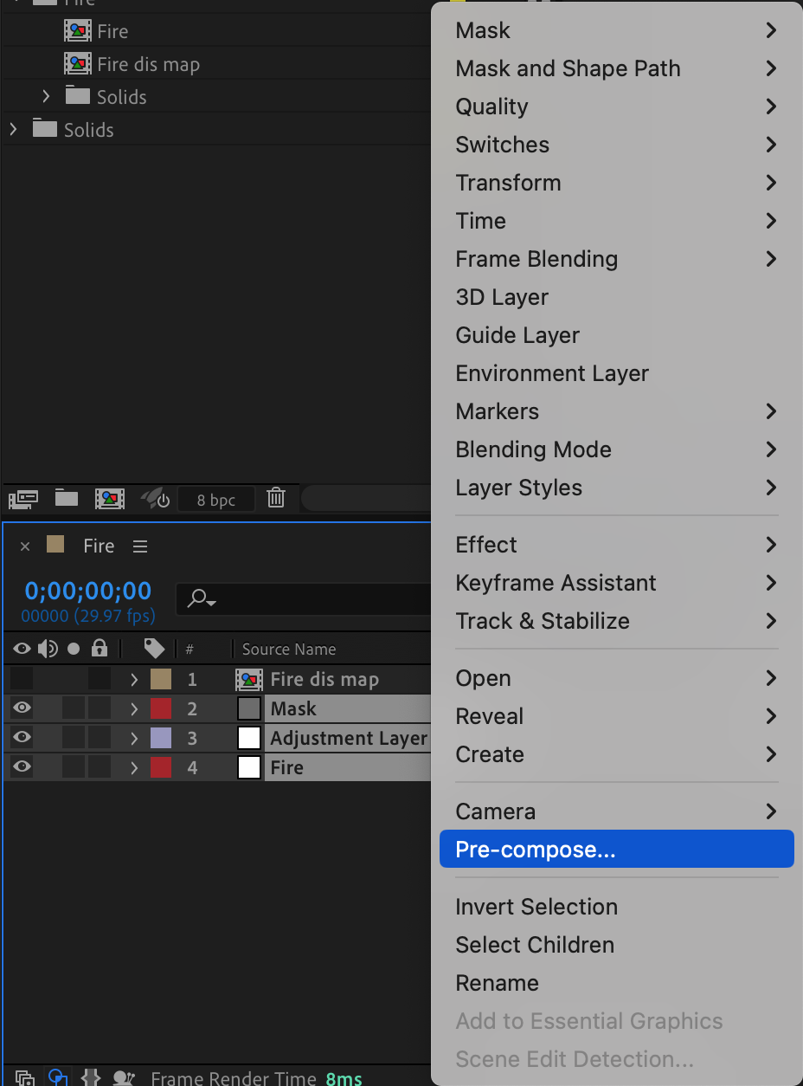The image size is (803, 1086).
Task: Create a new folder in Project panel
Action: coord(67,499)
